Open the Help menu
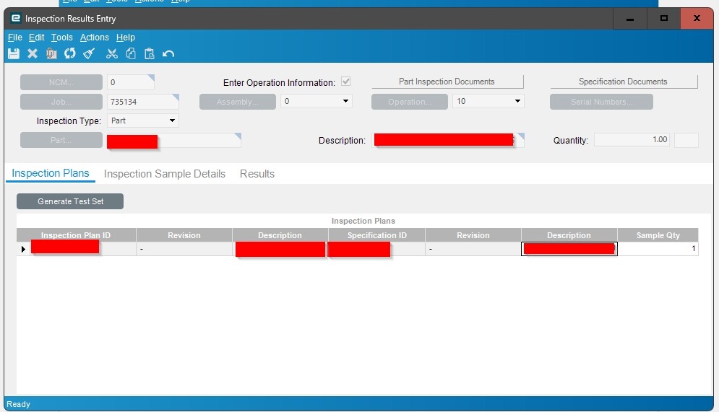 125,38
